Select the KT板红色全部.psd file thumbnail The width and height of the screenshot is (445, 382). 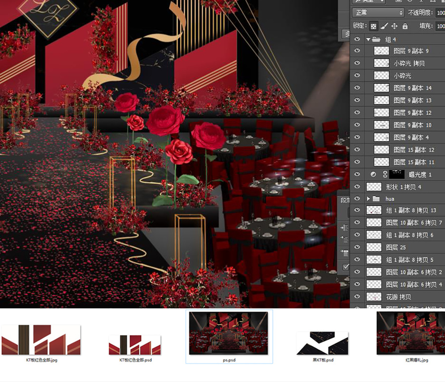pyautogui.click(x=135, y=345)
